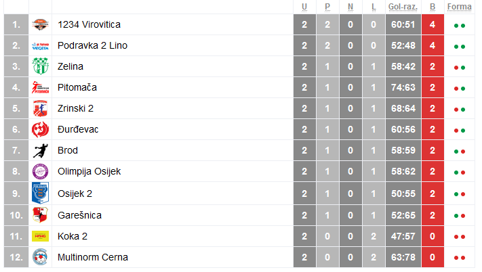Viewport: 482px width, 272px height.
Task: Click the Koka 2 yellow logo
Action: click(x=41, y=236)
